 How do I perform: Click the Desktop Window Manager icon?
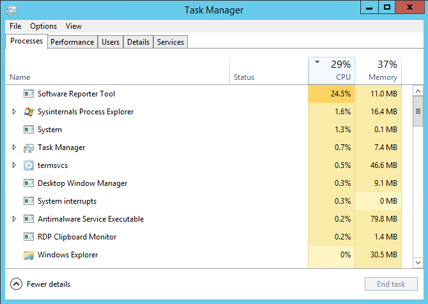pyautogui.click(x=29, y=183)
